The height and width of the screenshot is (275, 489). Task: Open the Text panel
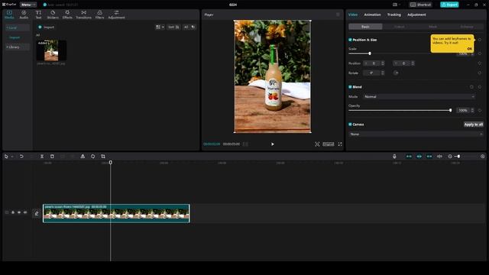pos(38,15)
